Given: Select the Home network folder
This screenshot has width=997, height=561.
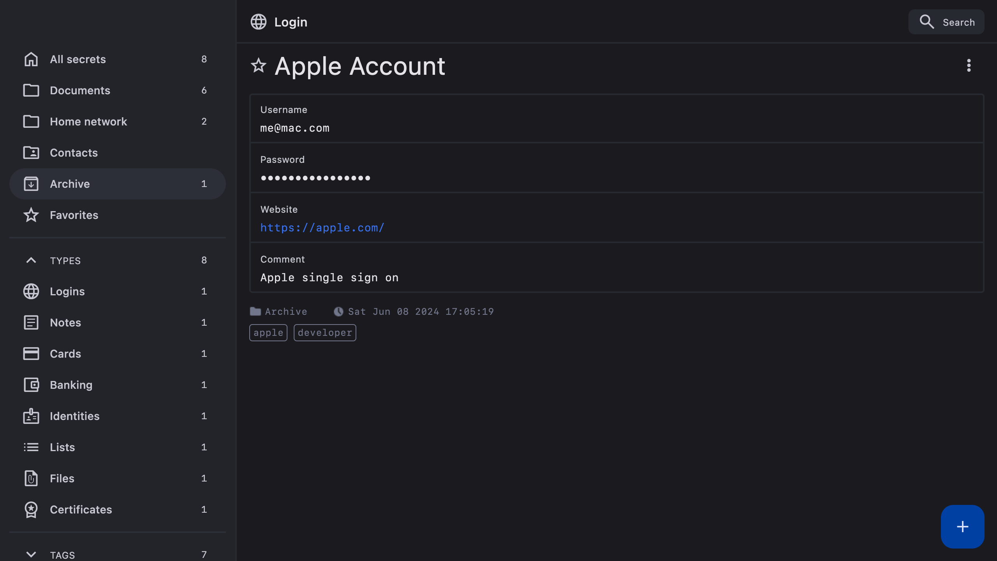Looking at the screenshot, I should coord(88,122).
